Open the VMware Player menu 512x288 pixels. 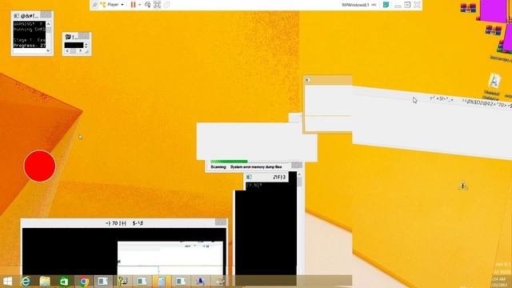point(113,5)
